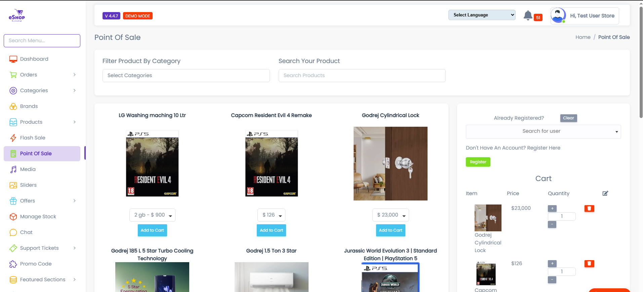Image resolution: width=643 pixels, height=292 pixels.
Task: Click the Clear button
Action: (568, 118)
